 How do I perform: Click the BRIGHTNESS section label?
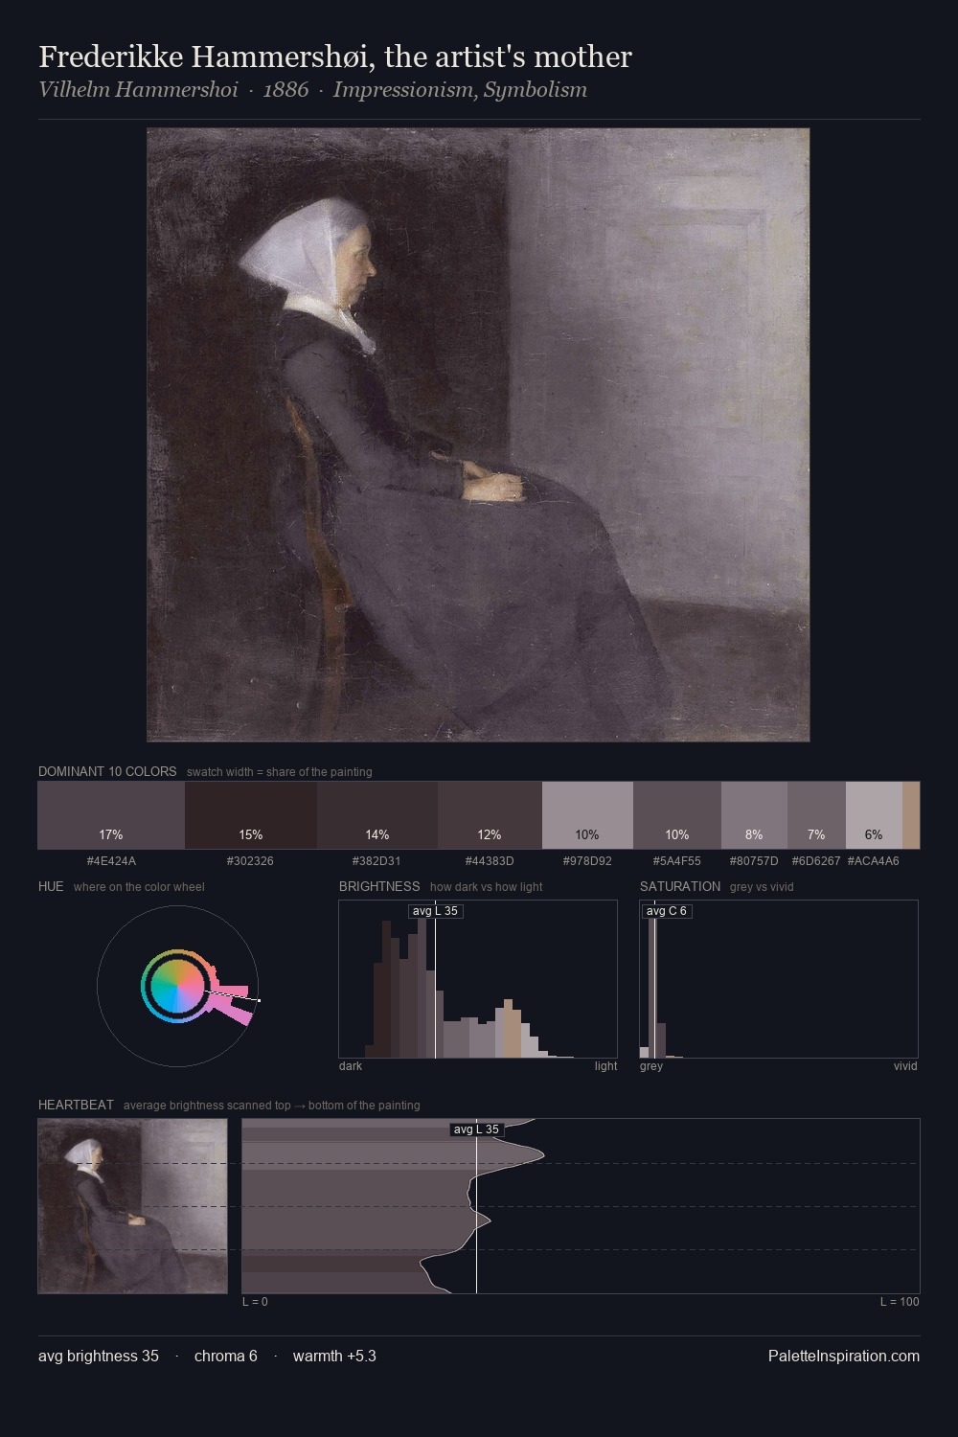click(x=379, y=886)
